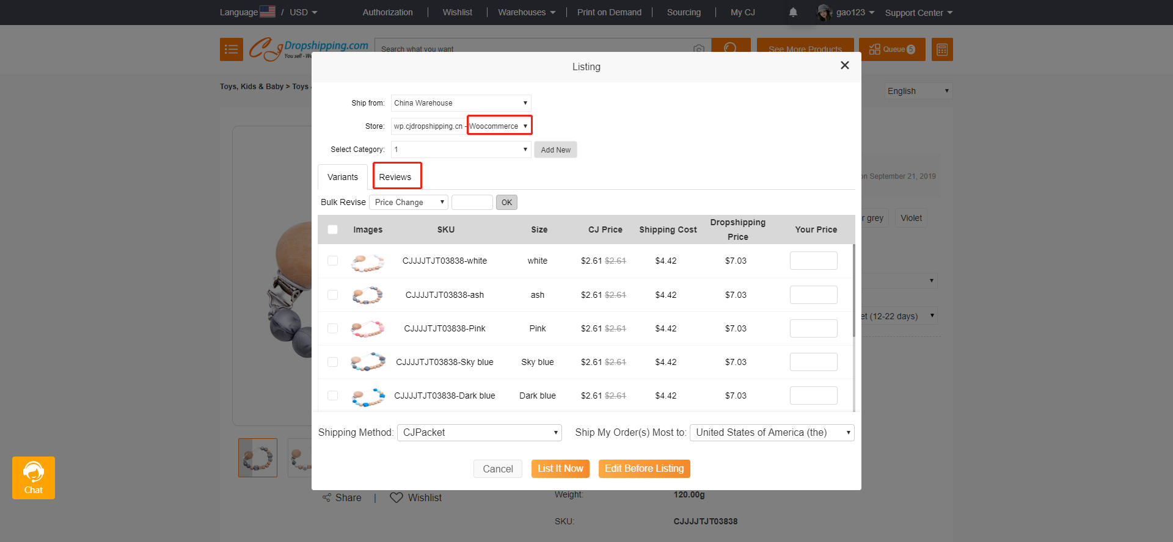Viewport: 1173px width, 542px height.
Task: Click the hamburger category menu icon
Action: [x=231, y=49]
